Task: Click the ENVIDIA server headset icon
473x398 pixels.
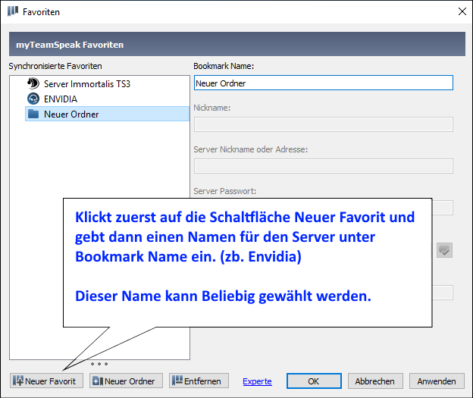Action: tap(33, 99)
